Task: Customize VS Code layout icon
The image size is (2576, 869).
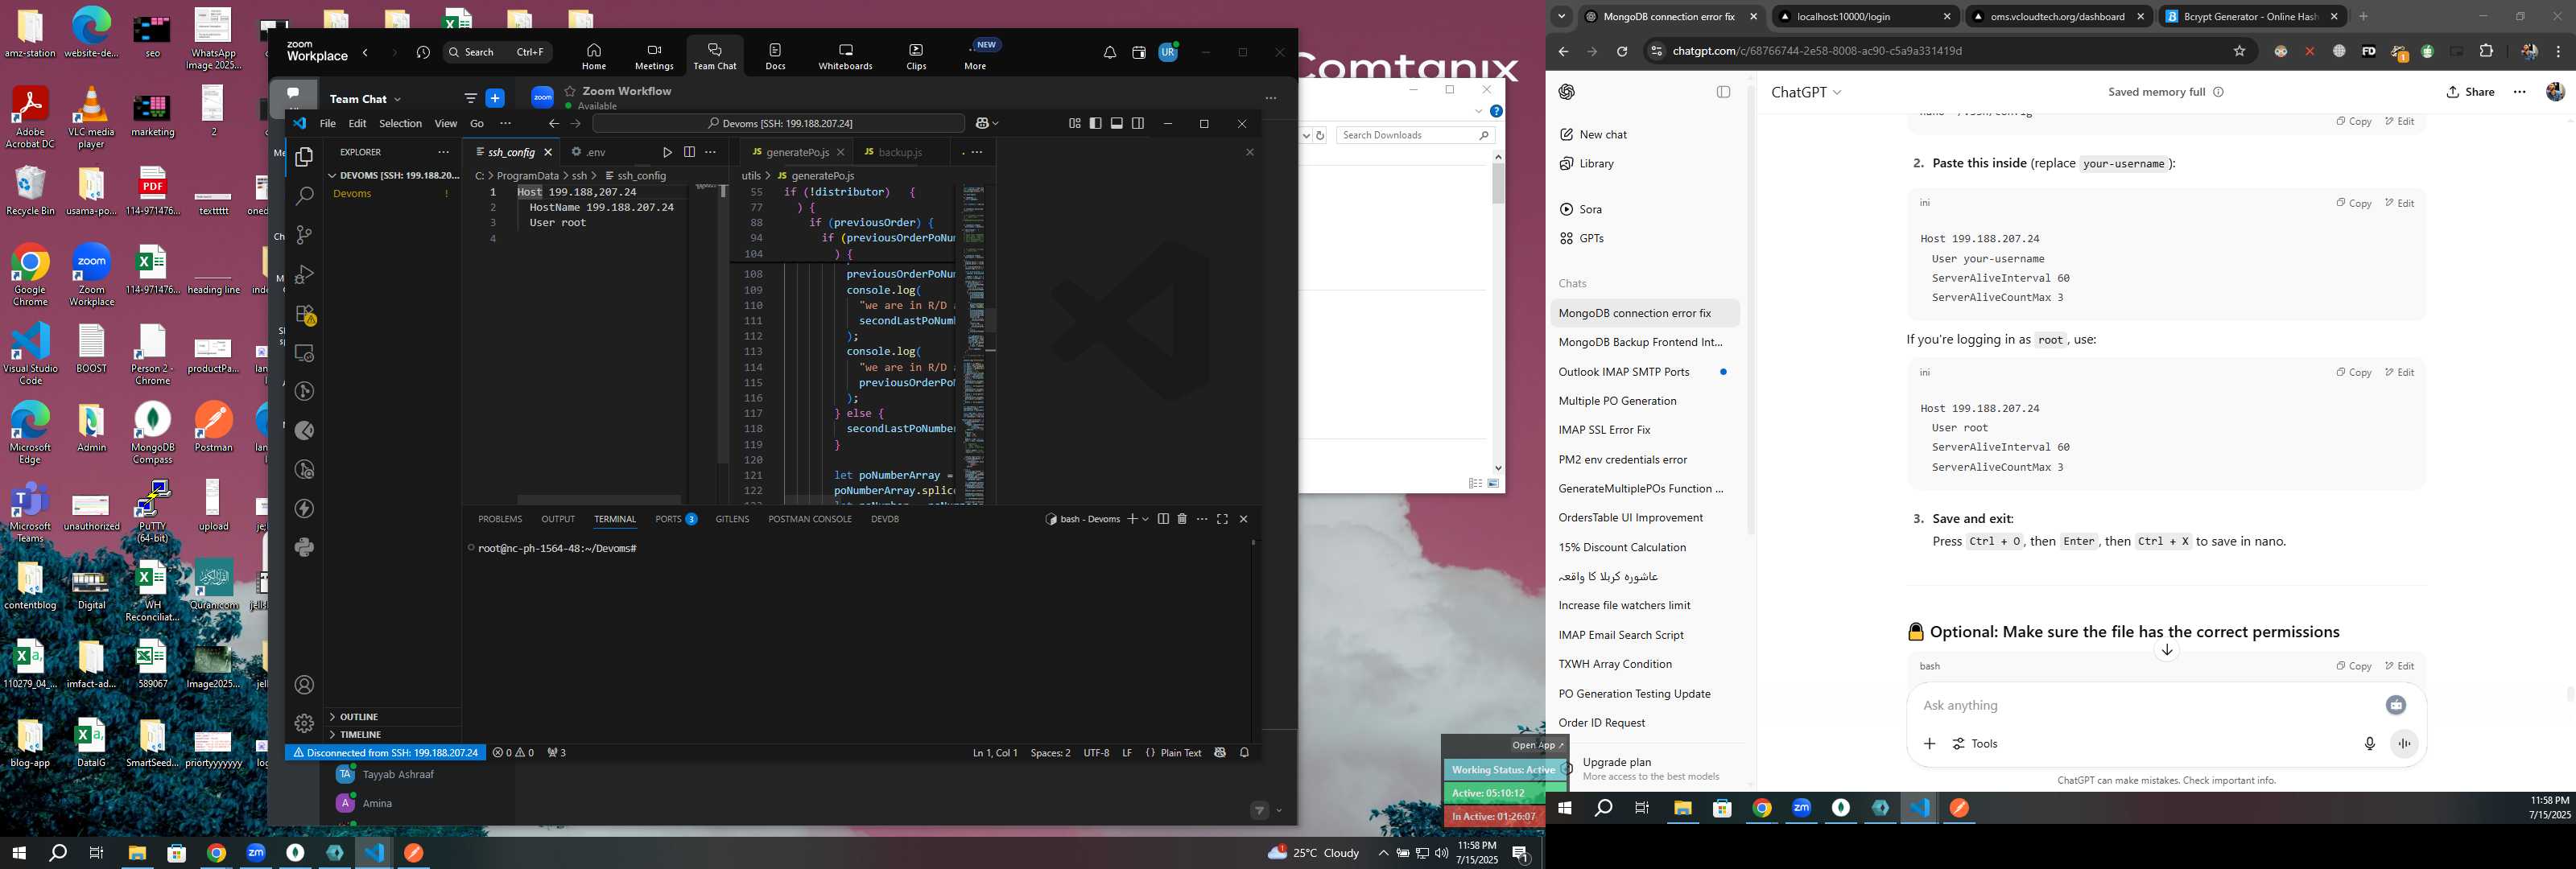Action: click(1075, 123)
